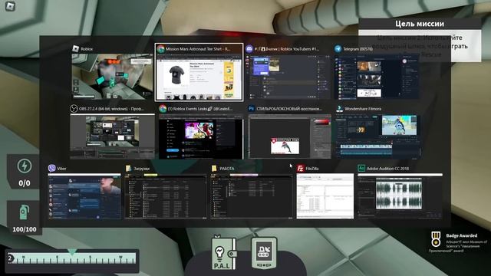Click the 'Viber' title text

pyautogui.click(x=61, y=169)
